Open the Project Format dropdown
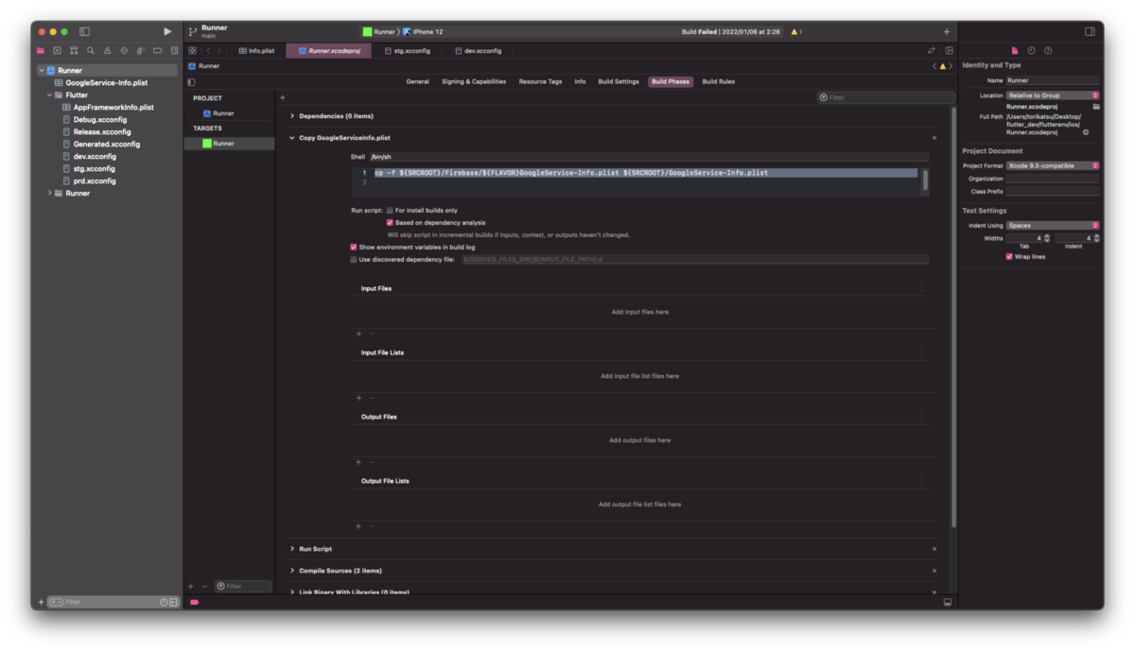The height and width of the screenshot is (651, 1135). [x=1053, y=165]
